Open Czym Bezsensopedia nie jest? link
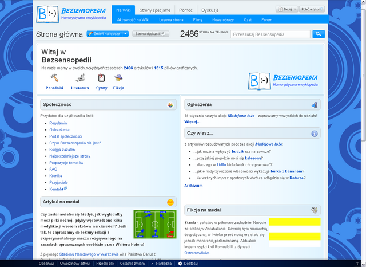366x267 pixels. click(75, 143)
